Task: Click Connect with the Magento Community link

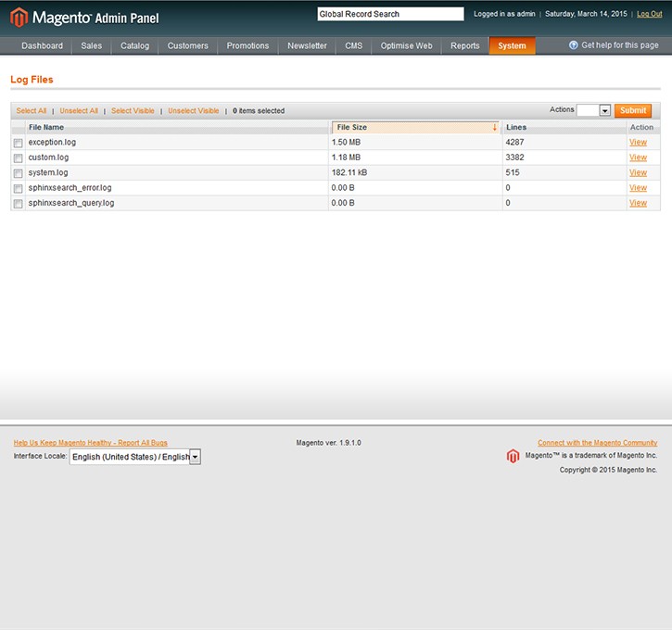Action: tap(598, 443)
